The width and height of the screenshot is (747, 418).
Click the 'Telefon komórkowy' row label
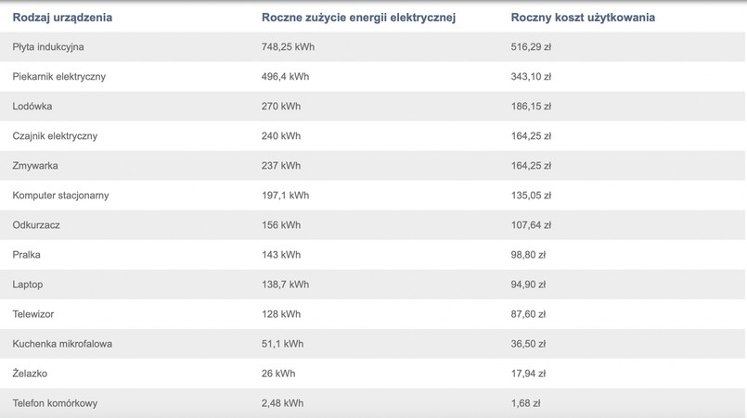click(55, 403)
